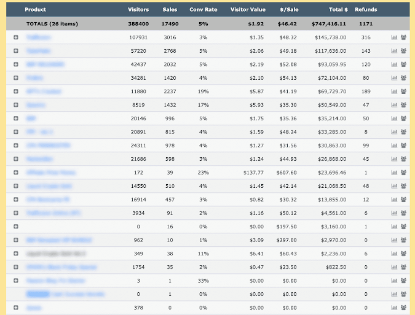The width and height of the screenshot is (415, 315).
Task: Click chart icon in the $117,636.00 row
Action: pyautogui.click(x=394, y=51)
